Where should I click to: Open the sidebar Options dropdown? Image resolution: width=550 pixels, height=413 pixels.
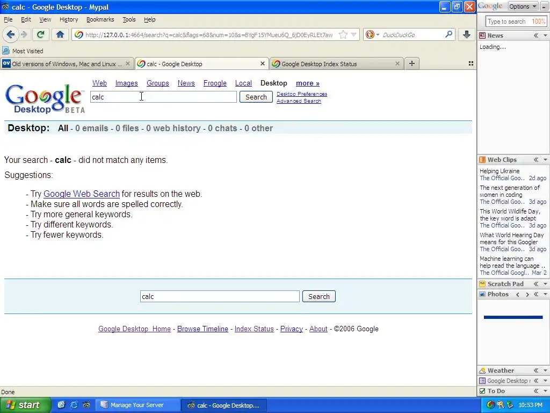pyautogui.click(x=523, y=6)
